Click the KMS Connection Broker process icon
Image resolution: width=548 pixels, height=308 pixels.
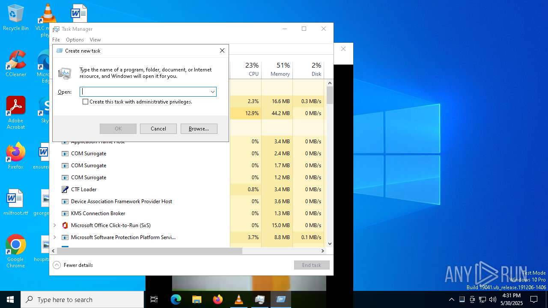click(x=65, y=213)
